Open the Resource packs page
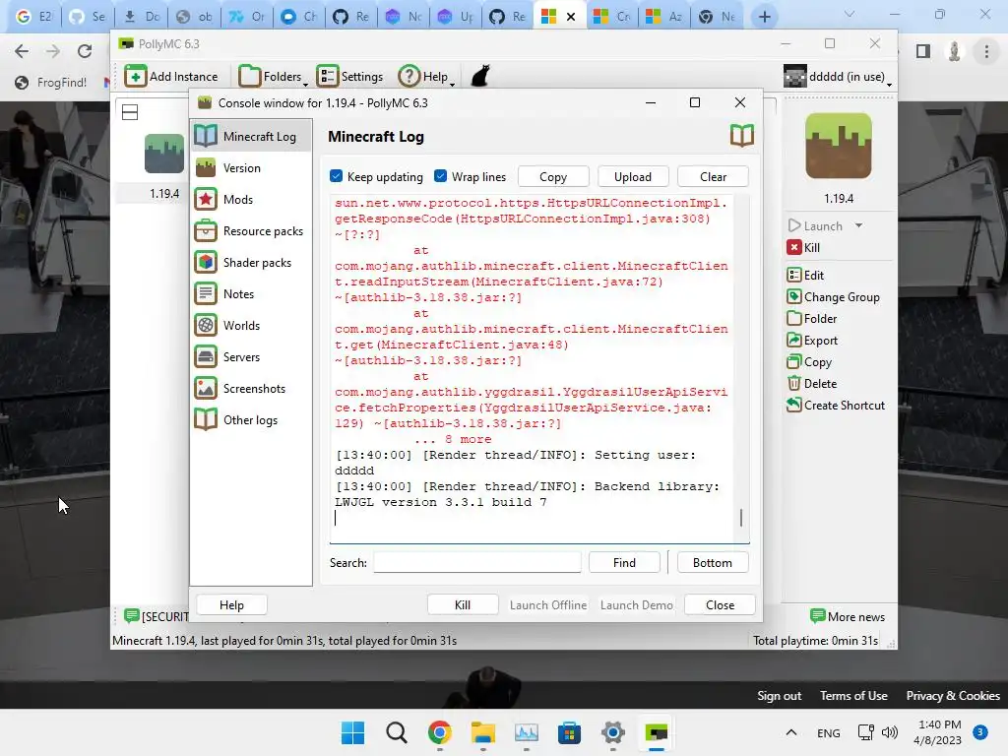This screenshot has width=1008, height=756. [x=251, y=230]
